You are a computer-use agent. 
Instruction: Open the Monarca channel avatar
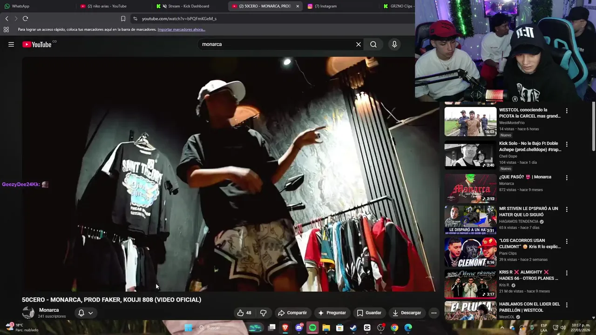click(x=28, y=313)
